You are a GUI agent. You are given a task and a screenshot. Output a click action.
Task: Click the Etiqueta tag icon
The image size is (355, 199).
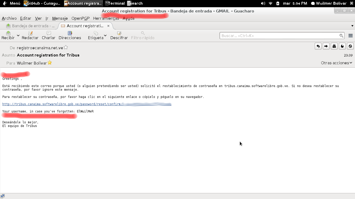[96, 33]
